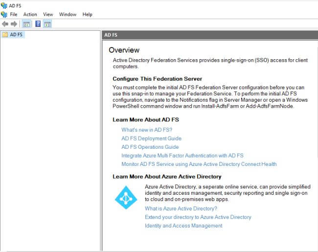Screen dimensions: 318x252
Task: Click the MMC system menu icon beside File
Action: click(4, 14)
